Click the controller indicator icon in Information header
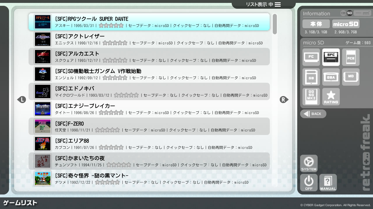 [343, 13]
